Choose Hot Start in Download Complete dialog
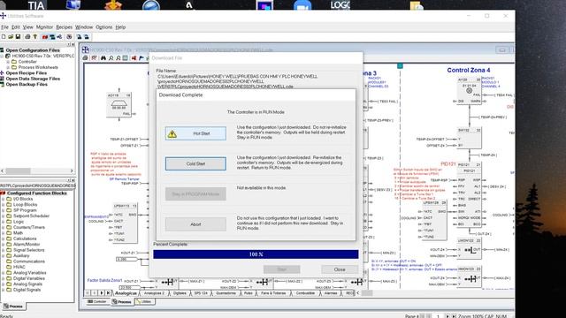Image resolution: width=566 pixels, height=318 pixels. 195,133
